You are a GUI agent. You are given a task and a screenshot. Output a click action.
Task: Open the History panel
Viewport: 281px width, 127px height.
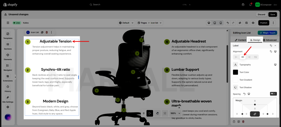click(8, 88)
